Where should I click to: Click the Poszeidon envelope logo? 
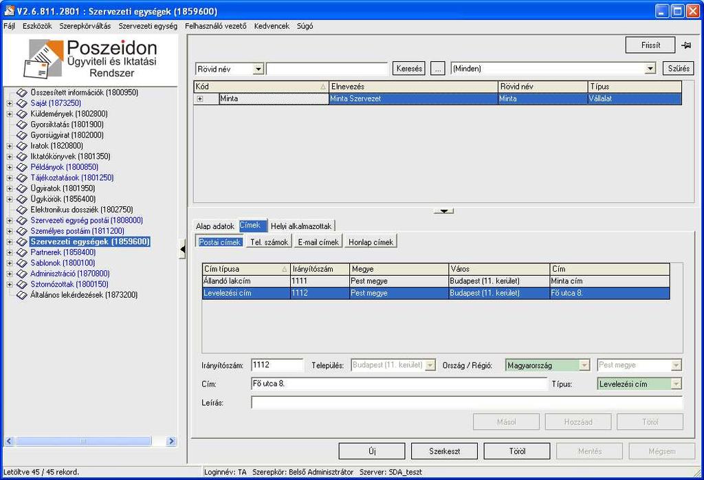pos(43,59)
